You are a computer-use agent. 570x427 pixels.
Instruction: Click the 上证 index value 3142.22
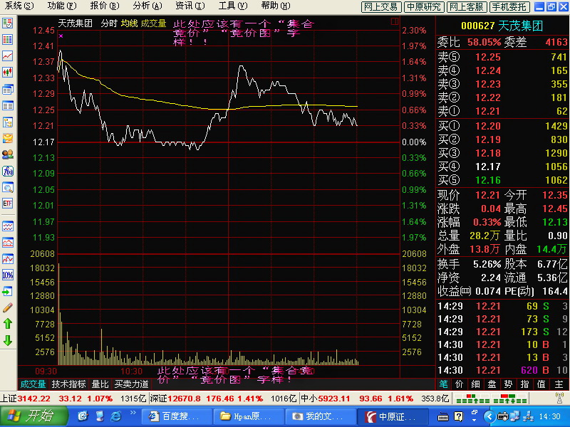pyautogui.click(x=34, y=399)
